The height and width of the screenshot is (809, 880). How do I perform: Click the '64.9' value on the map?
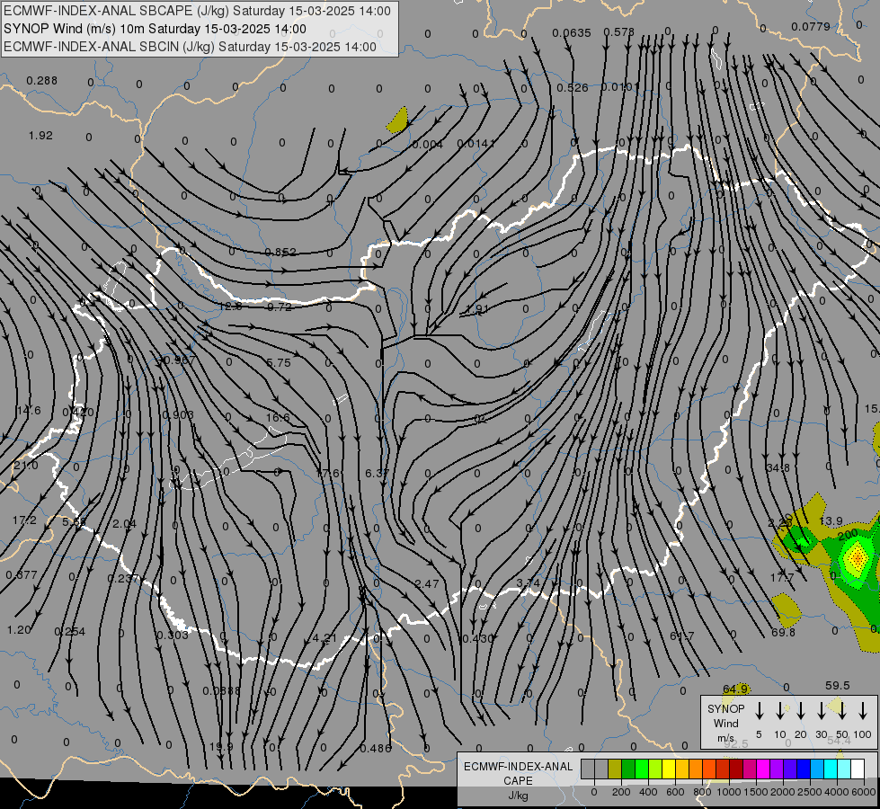(735, 689)
